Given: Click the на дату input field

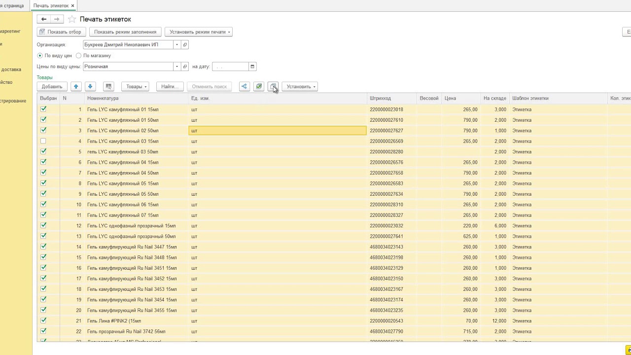Looking at the screenshot, I should 230,66.
